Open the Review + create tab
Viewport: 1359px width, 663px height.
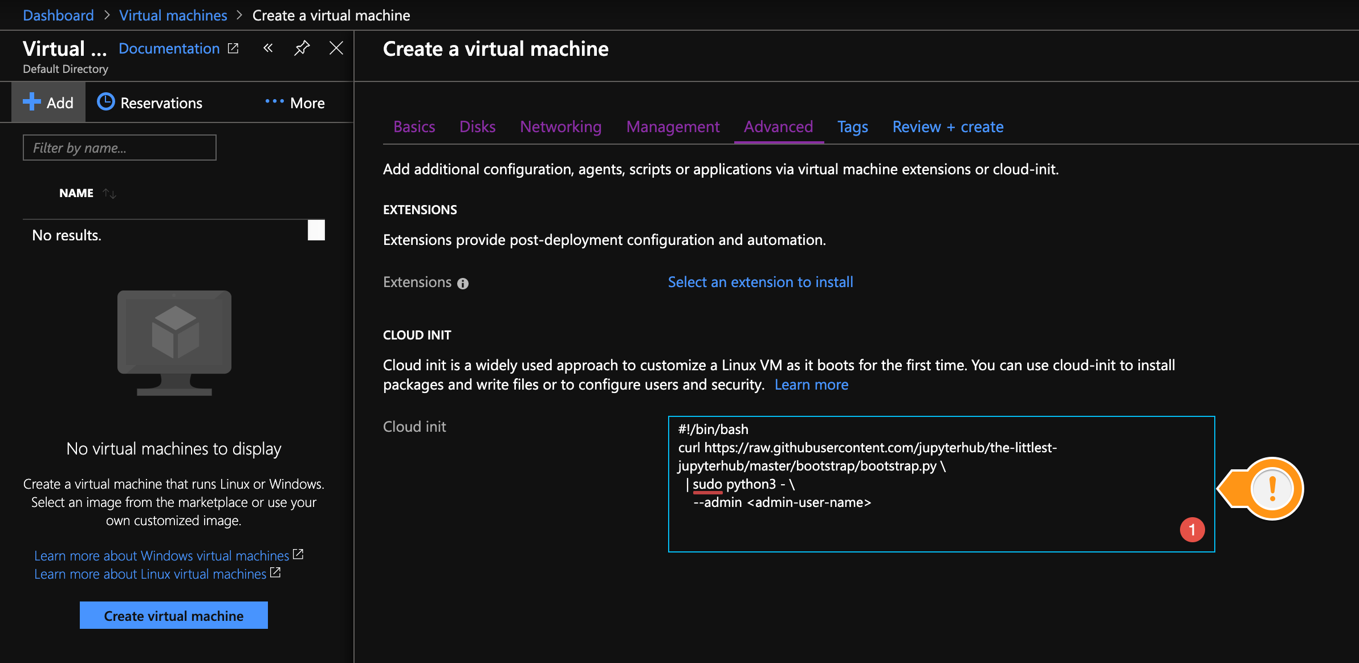tap(947, 126)
